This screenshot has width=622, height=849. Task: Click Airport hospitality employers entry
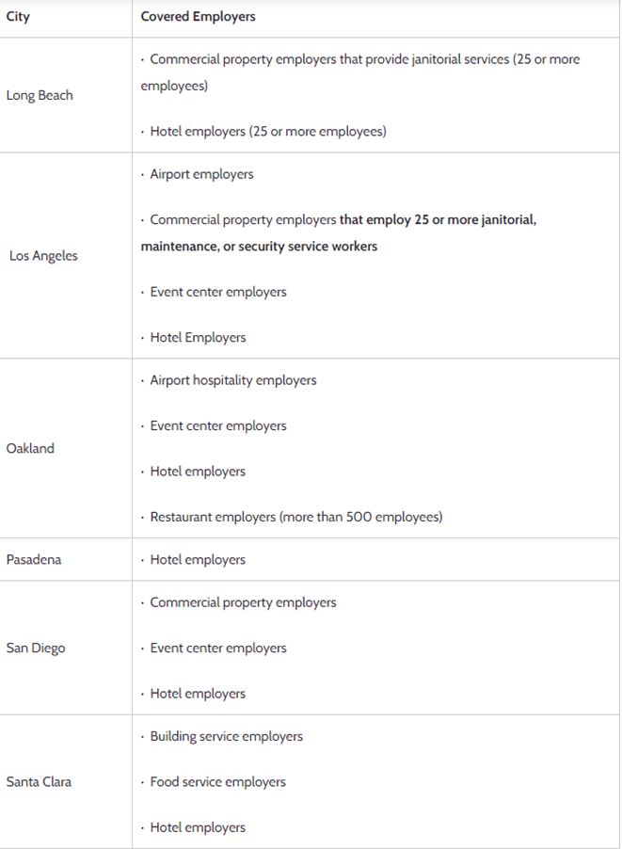(x=233, y=380)
